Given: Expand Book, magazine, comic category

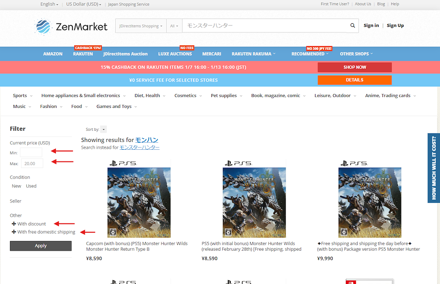Looking at the screenshot, I should pos(279,96).
